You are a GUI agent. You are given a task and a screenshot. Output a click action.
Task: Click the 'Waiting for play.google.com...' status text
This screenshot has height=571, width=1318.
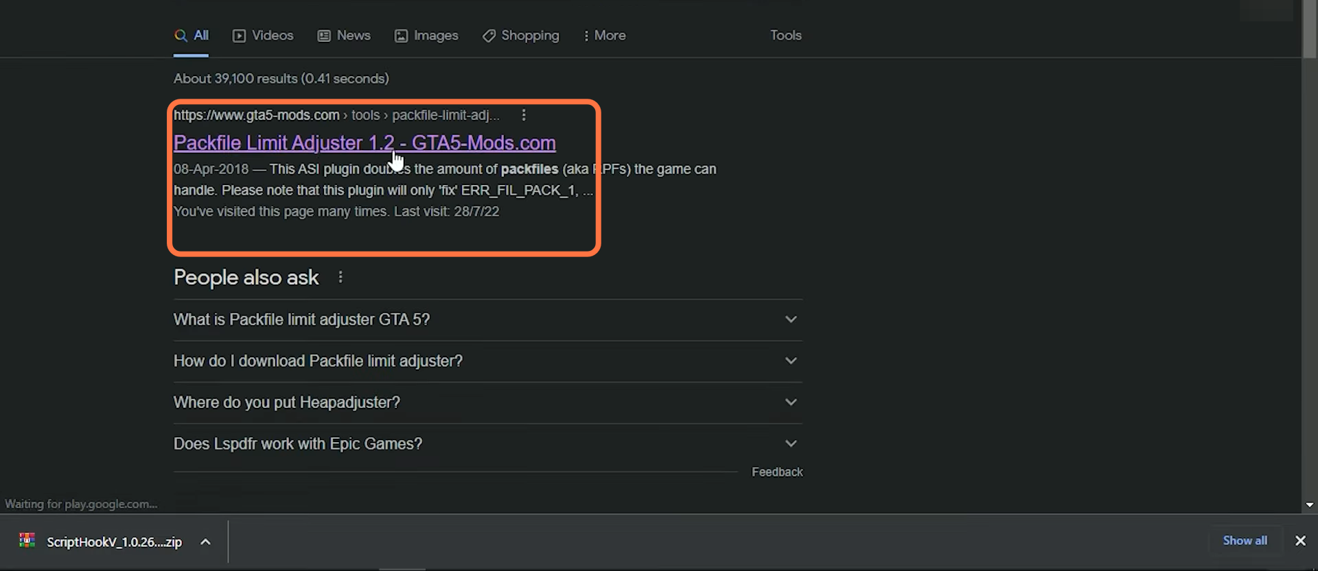81,505
